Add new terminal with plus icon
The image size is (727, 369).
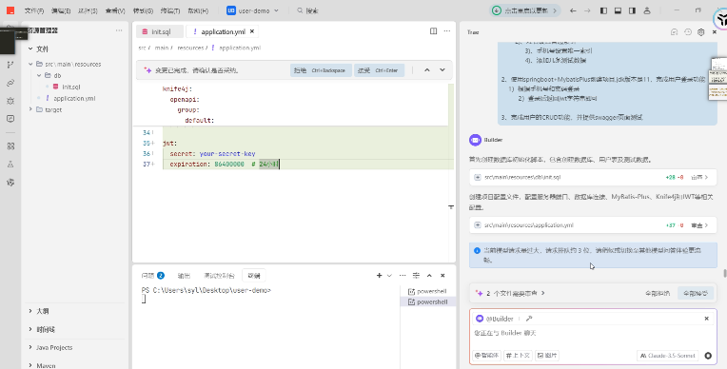[379, 276]
